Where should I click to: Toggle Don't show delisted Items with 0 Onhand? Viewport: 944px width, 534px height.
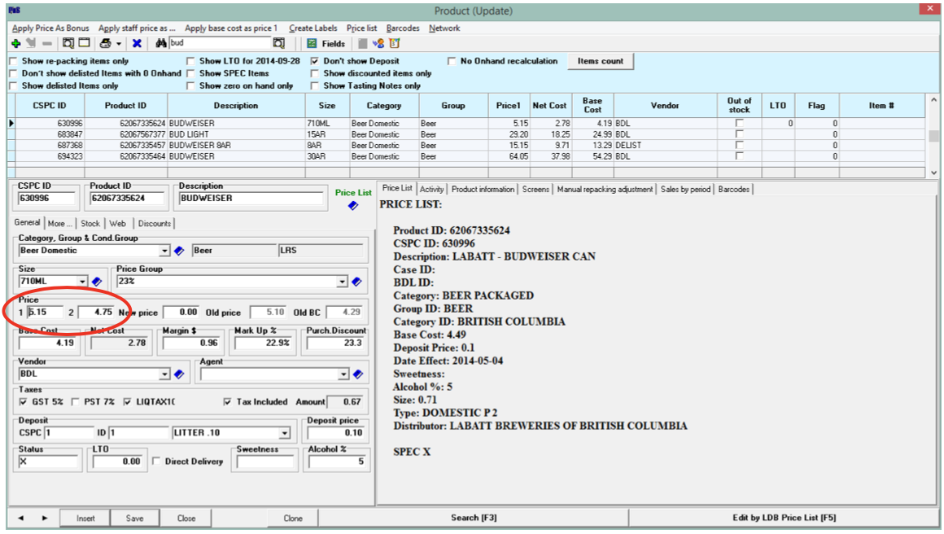(13, 73)
